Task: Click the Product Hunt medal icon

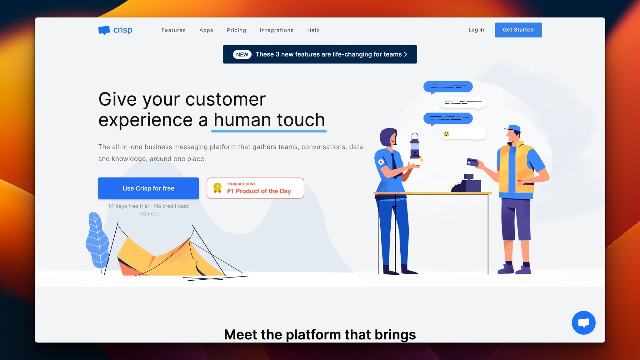Action: point(217,188)
